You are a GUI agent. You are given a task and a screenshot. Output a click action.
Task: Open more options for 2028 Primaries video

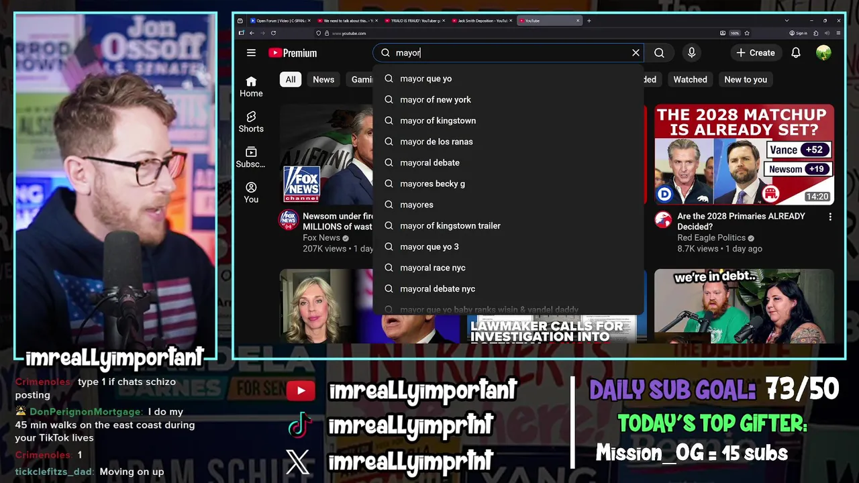point(830,217)
